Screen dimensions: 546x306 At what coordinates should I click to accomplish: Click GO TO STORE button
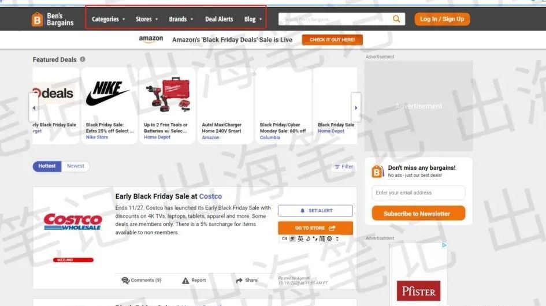(315, 228)
